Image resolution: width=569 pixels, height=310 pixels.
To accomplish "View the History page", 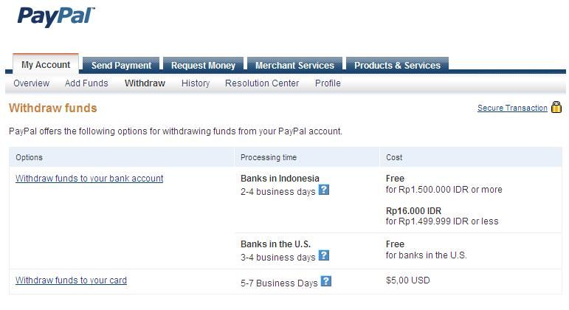I will 196,83.
